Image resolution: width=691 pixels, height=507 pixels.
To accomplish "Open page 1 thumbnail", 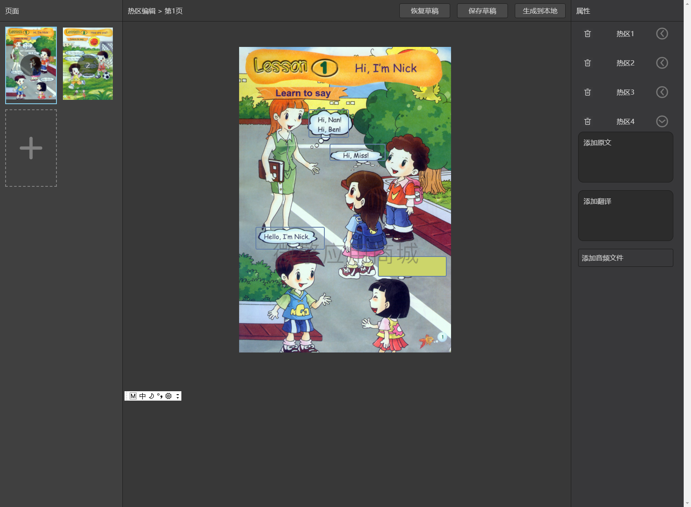I will point(31,65).
